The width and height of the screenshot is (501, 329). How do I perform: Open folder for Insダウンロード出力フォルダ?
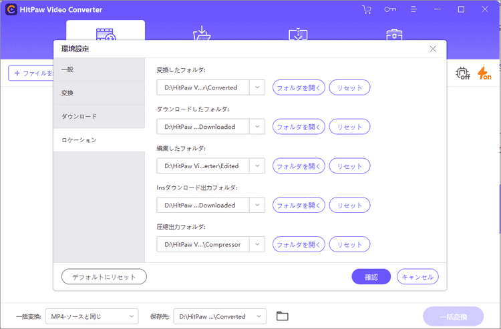coord(299,205)
